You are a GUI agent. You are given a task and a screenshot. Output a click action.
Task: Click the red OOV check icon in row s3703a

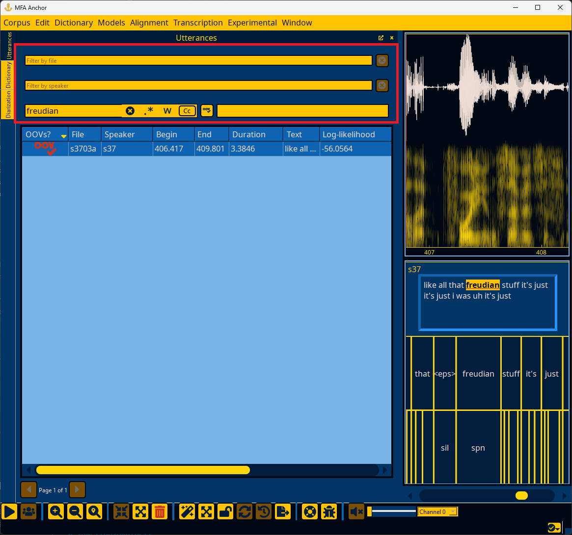point(45,148)
